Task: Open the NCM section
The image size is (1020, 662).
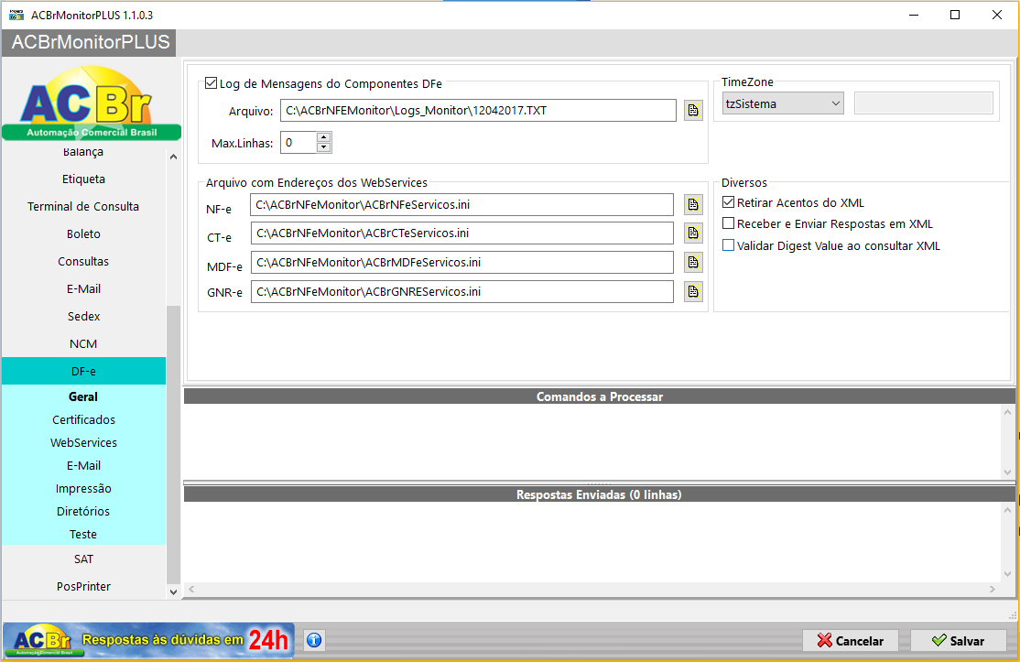Action: [x=83, y=344]
